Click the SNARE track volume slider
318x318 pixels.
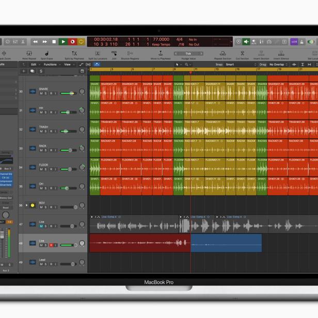(68, 93)
